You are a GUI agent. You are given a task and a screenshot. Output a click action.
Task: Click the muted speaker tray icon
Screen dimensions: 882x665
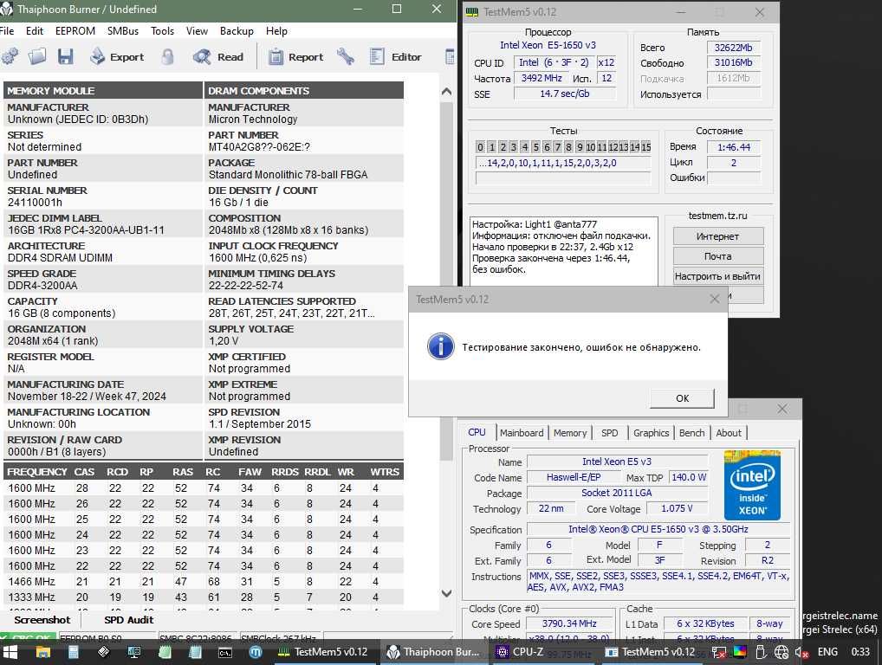click(801, 652)
